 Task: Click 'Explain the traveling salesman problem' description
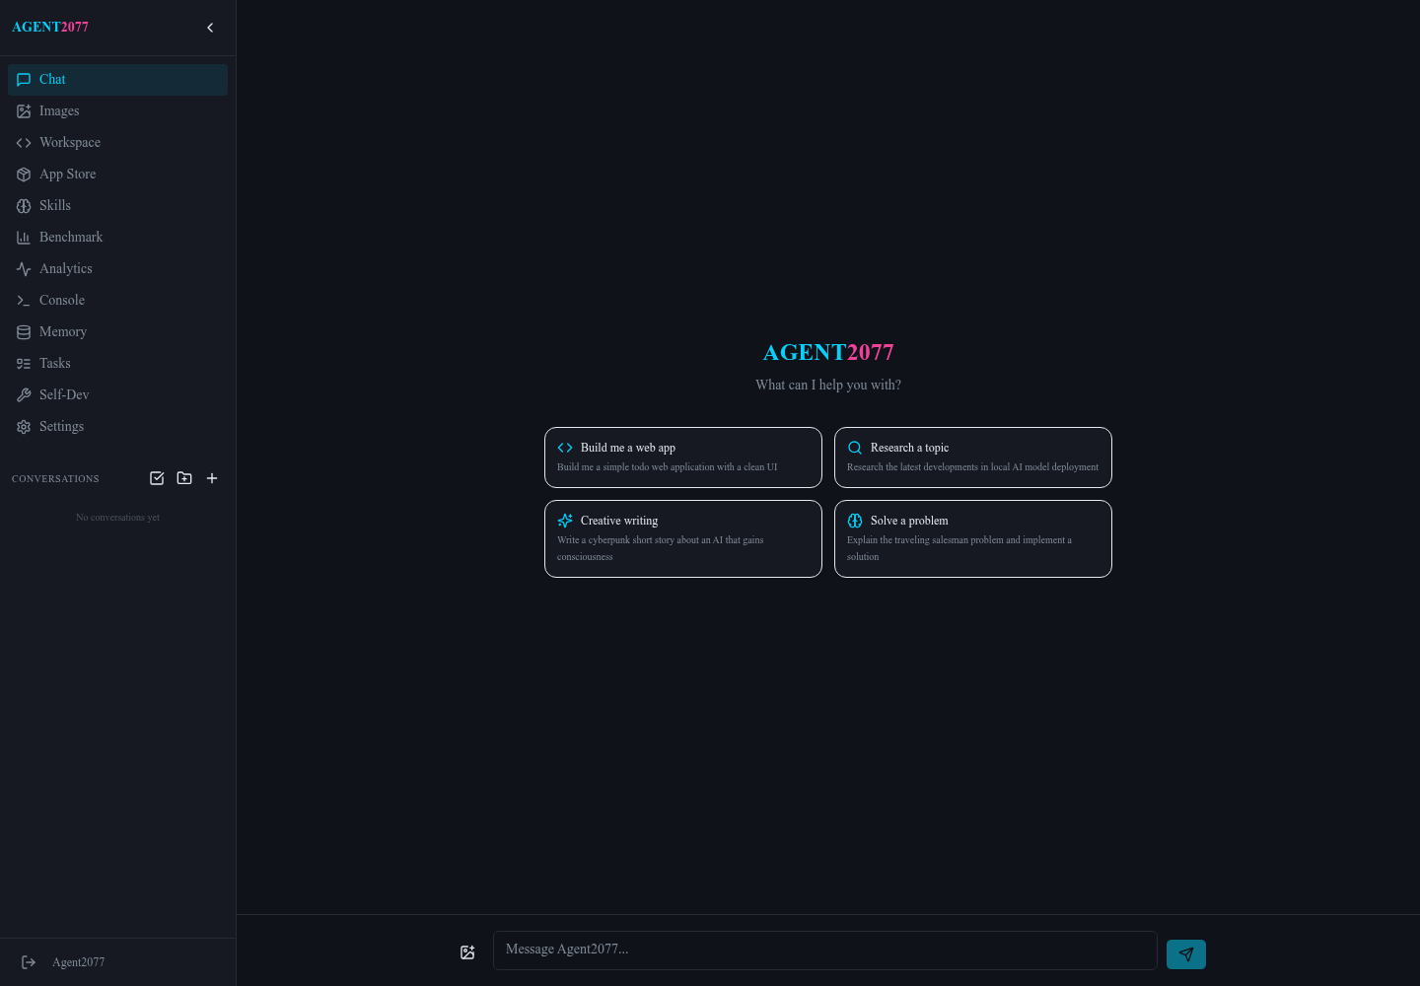tap(959, 548)
